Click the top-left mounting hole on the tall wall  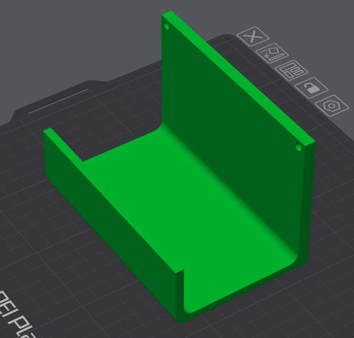(x=166, y=27)
